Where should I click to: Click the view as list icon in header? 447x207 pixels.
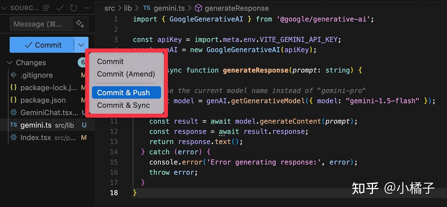pos(47,8)
